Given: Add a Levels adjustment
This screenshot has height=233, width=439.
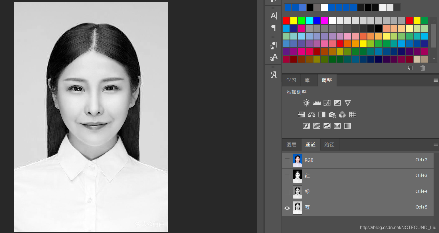Looking at the screenshot, I should 317,103.
